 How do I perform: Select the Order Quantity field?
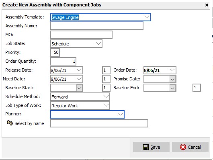63,61
